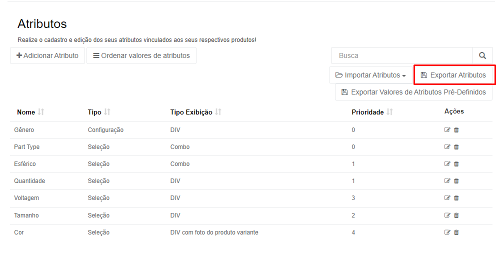Delete the Gênero attribute
Image resolution: width=499 pixels, height=266 pixels.
(456, 130)
